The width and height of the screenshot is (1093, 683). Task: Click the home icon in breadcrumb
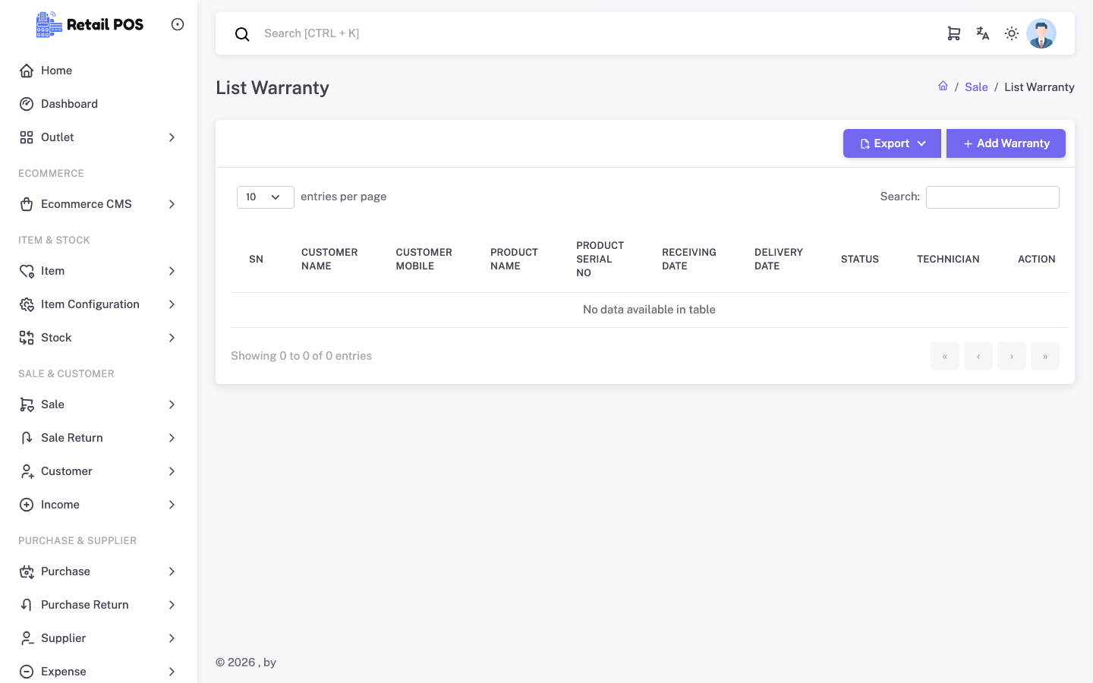(x=943, y=87)
